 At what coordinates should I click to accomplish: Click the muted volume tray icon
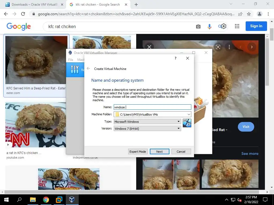(x=239, y=200)
